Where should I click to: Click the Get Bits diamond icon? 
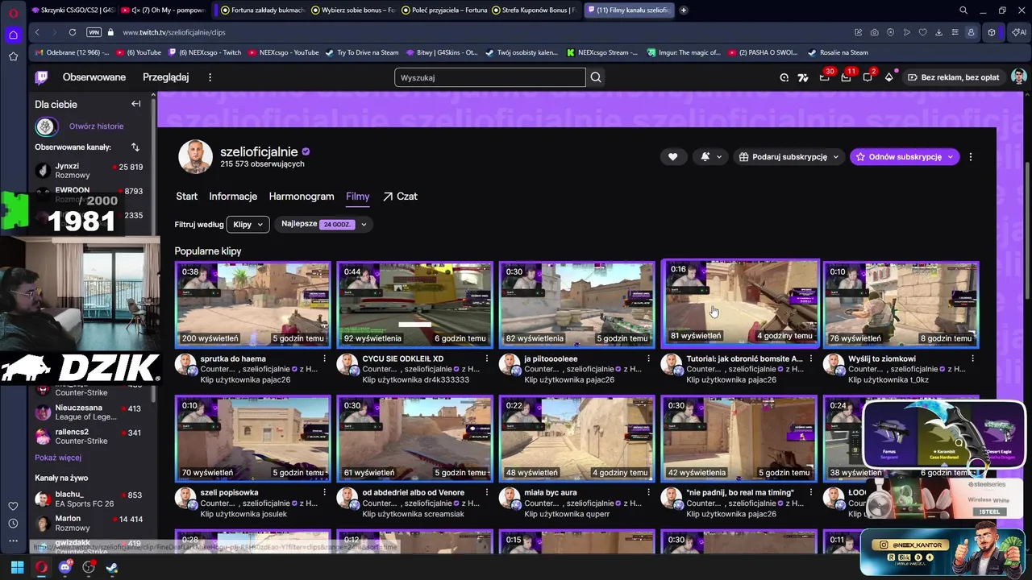click(888, 77)
